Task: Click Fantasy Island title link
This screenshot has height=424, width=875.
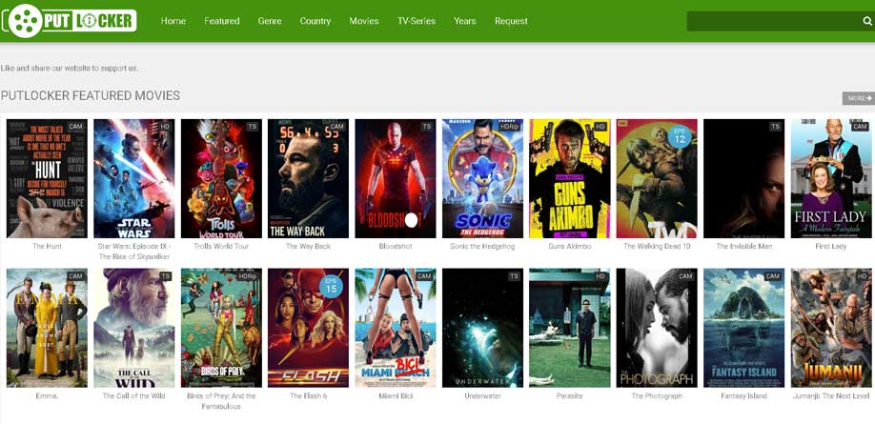Action: (743, 395)
